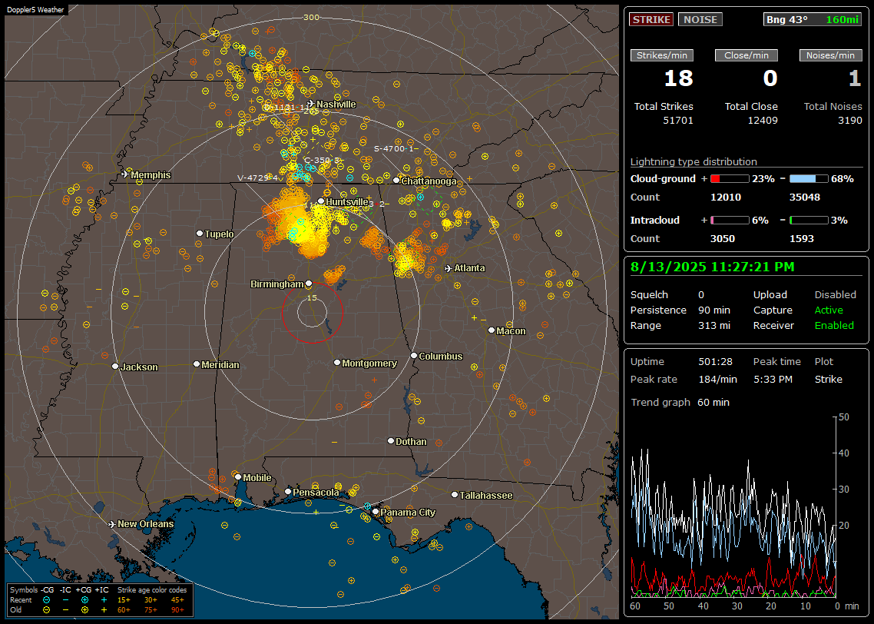The image size is (874, 624).
Task: Click the negative cloud-ground blue bar
Action: click(809, 179)
